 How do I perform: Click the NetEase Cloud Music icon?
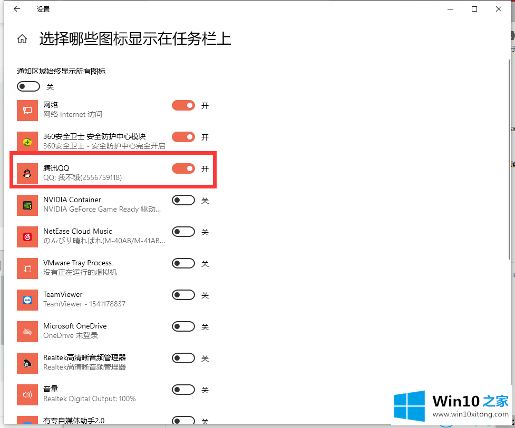27,237
